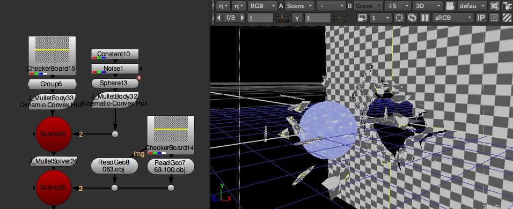Select the Constant10 node
Viewport: 513px width, 209px height.
[x=115, y=54]
